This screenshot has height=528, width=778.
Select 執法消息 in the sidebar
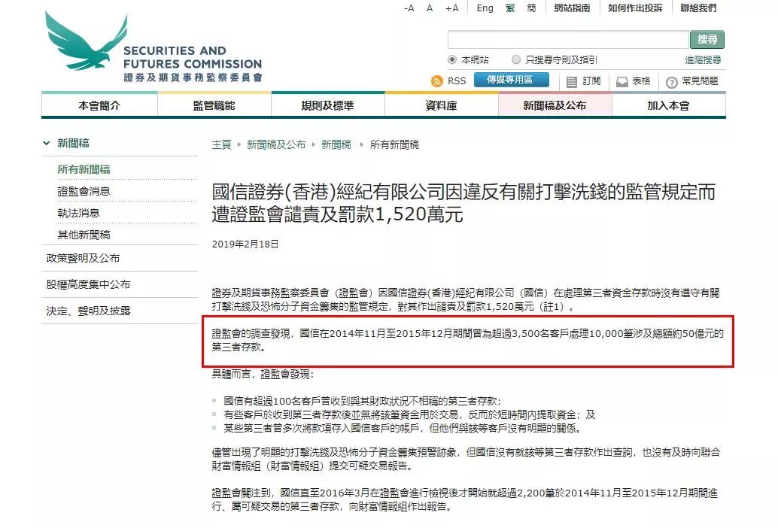coord(78,213)
